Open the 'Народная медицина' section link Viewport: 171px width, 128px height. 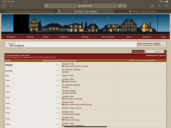tap(69, 93)
